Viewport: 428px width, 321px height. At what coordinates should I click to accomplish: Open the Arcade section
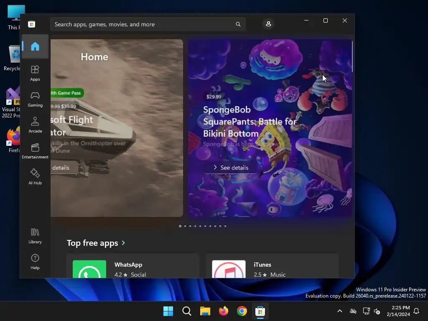click(35, 125)
